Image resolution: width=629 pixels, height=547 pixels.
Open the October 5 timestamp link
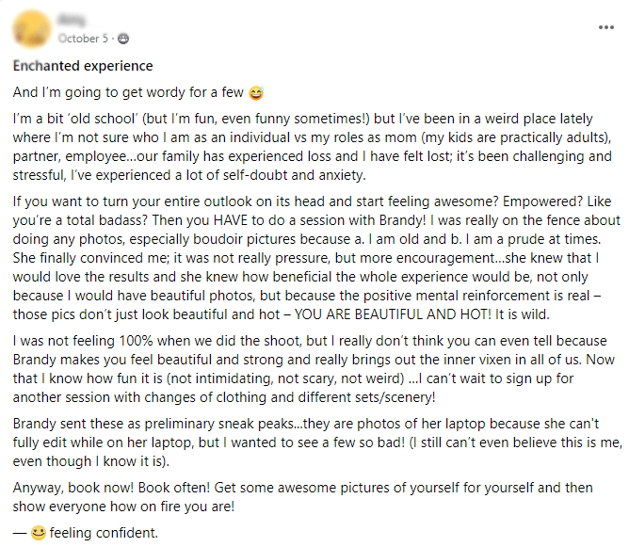(83, 39)
